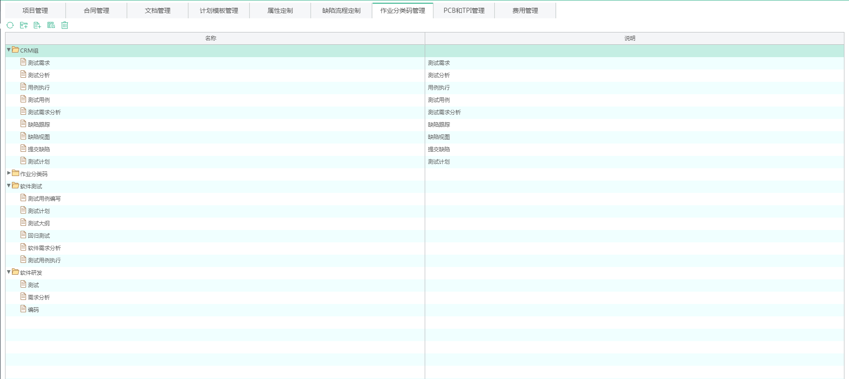Collapse the 软件研发 tree arrow
This screenshot has width=849, height=379.
pos(9,272)
